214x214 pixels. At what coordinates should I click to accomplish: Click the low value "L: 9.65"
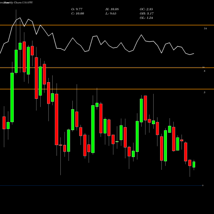[111, 14]
